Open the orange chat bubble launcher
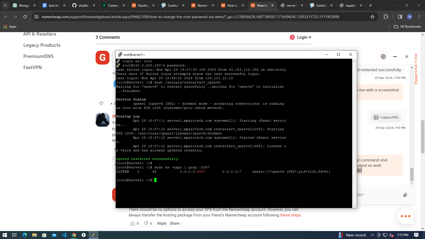425x239 pixels. 405,216
